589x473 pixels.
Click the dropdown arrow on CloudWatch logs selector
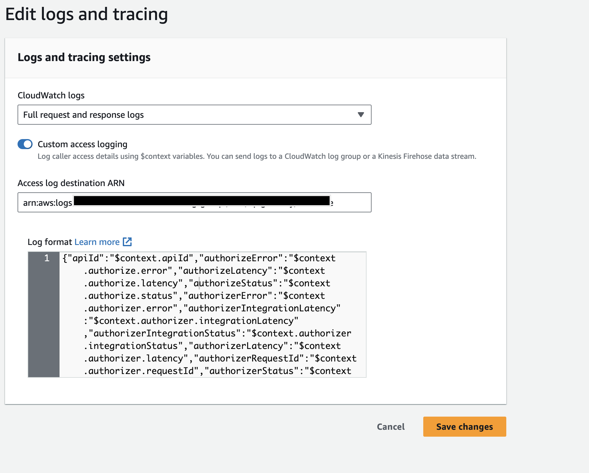click(361, 115)
